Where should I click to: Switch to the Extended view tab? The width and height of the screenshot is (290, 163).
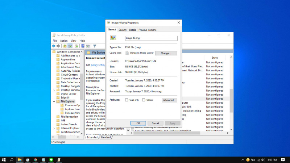tap(92, 137)
